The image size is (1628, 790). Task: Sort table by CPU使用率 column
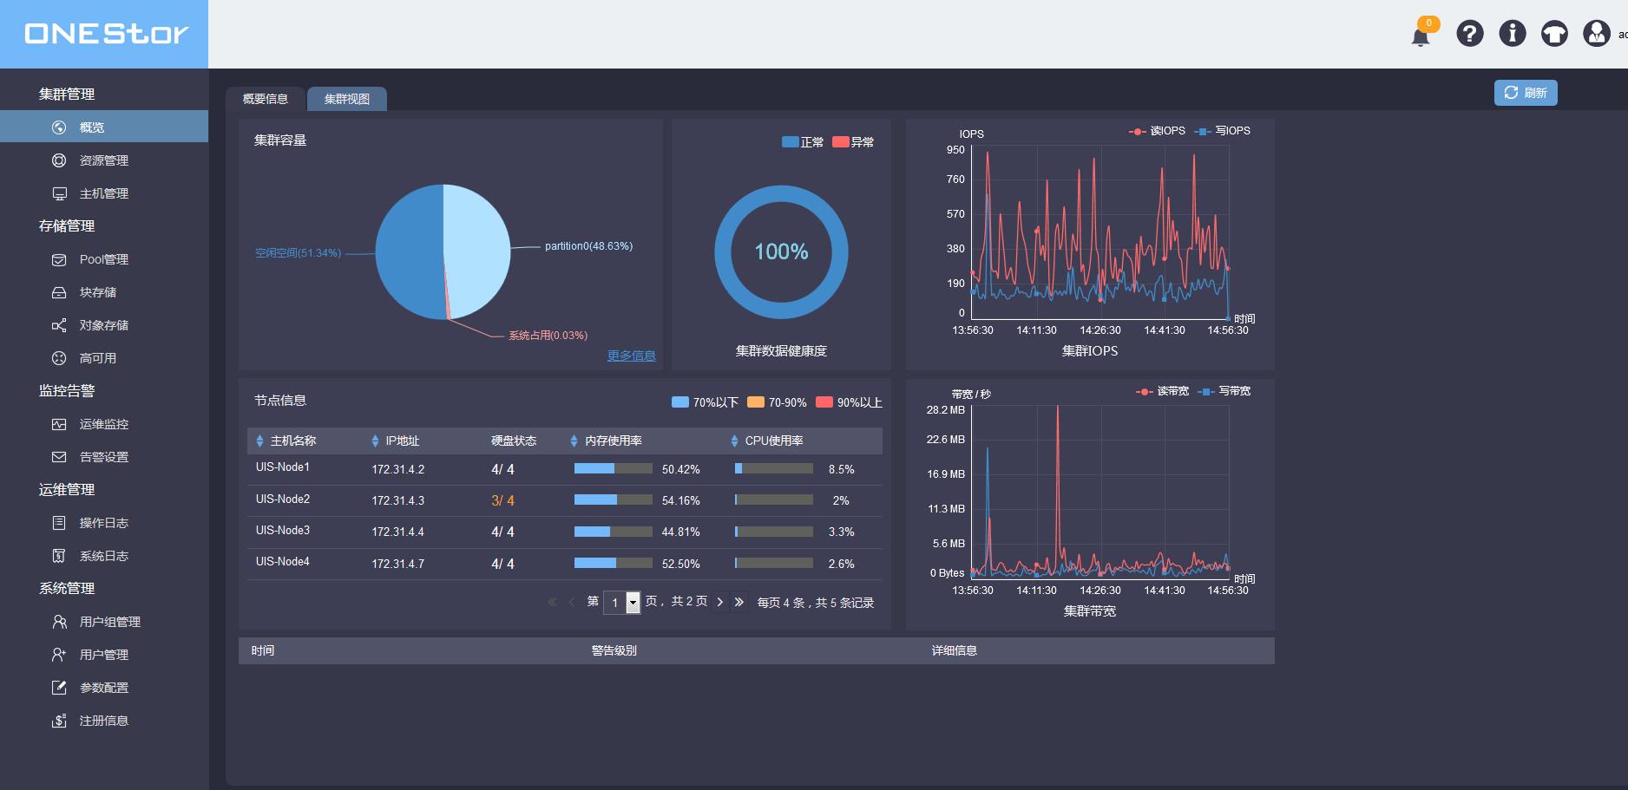(734, 441)
